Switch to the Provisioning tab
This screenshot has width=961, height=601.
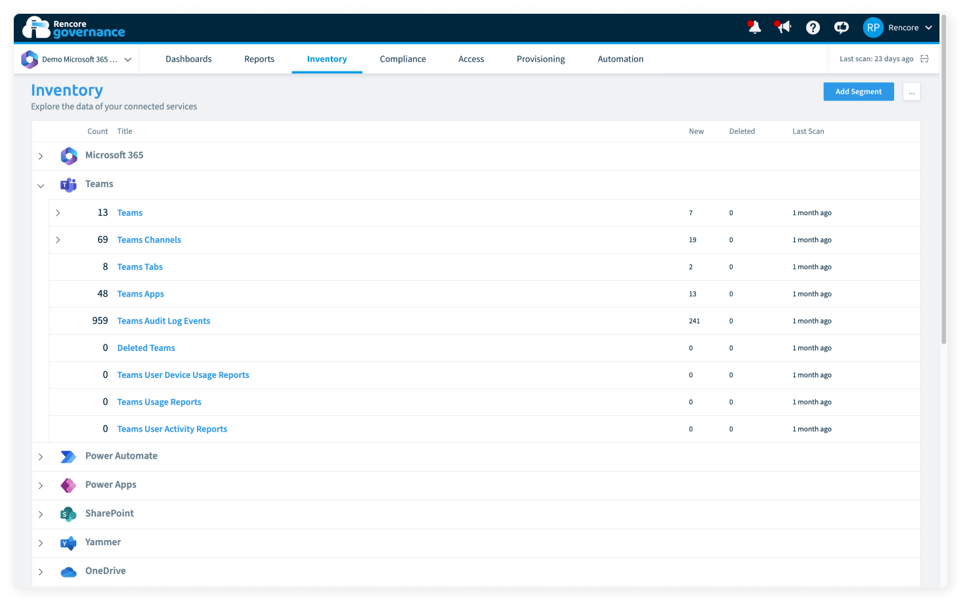(x=541, y=59)
